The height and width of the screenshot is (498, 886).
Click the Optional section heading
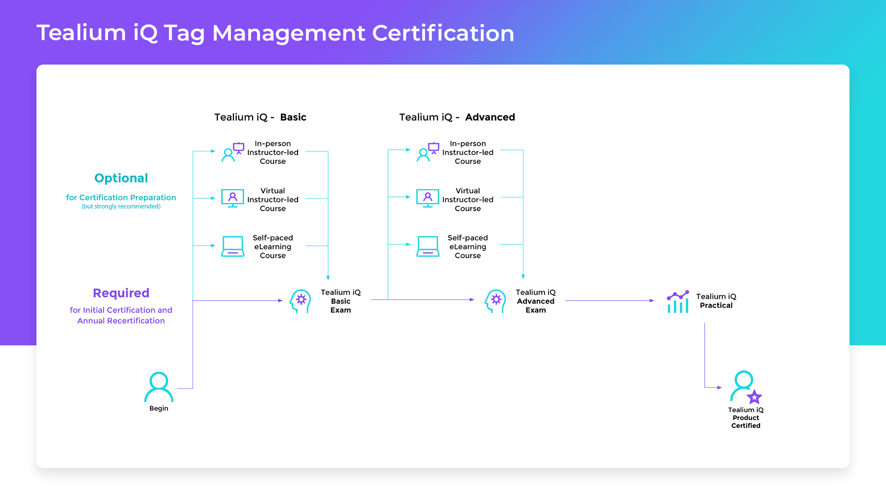pos(121,178)
